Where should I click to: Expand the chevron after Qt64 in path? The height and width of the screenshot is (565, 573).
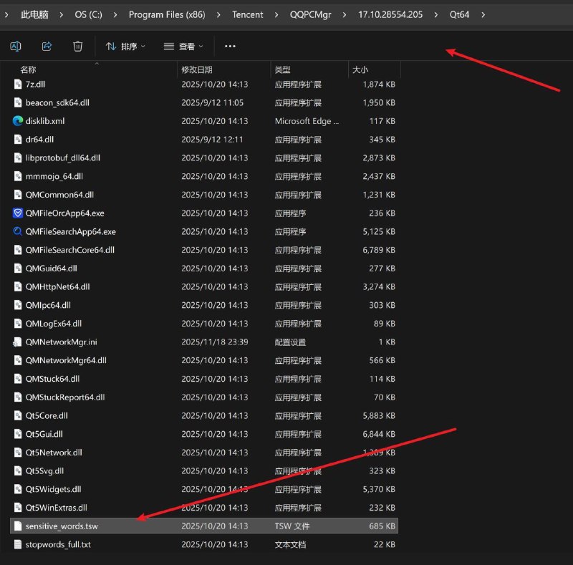click(484, 14)
